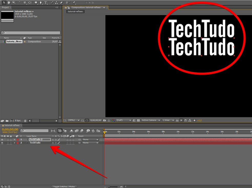Pick the Clone Stamp tool
252x188 pixels.
point(57,3)
